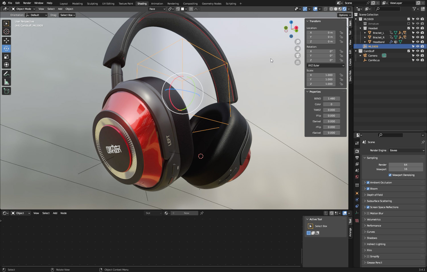Switch to wireframe viewport shading
This screenshot has height=272, width=427.
pos(331,9)
